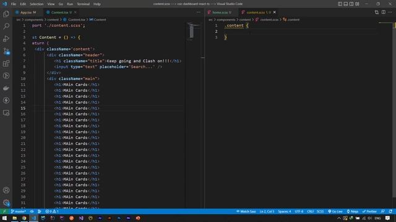Click Content symbol in left breadcrumb
This screenshot has width=396, height=222.
[100, 20]
